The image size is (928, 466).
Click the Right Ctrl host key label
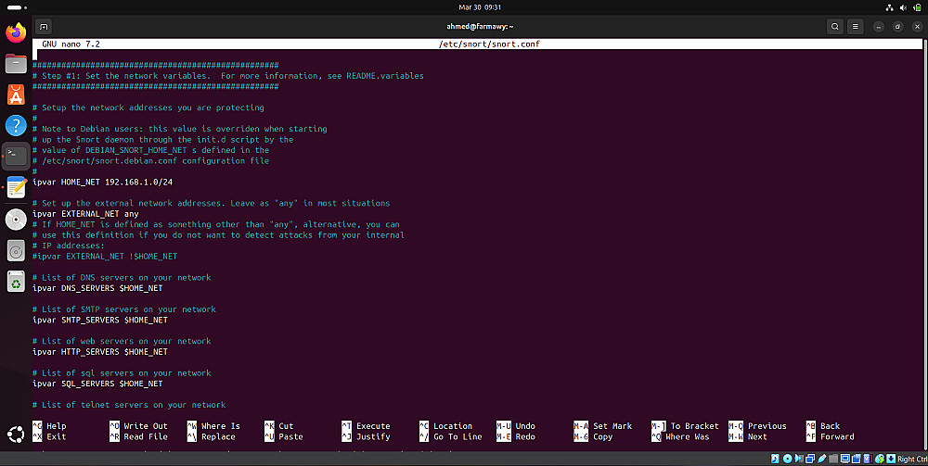click(912, 459)
